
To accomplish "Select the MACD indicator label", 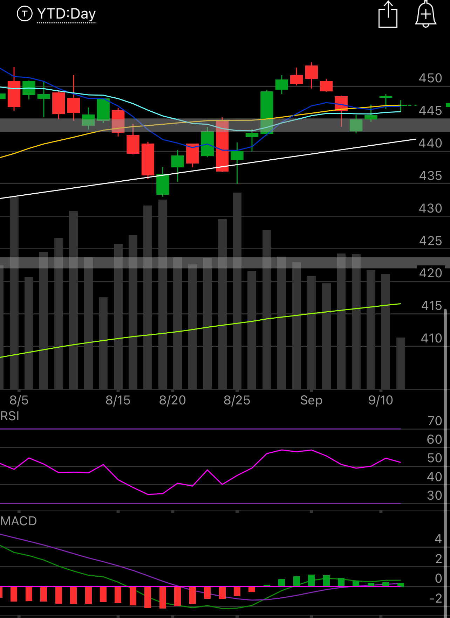I will click(19, 521).
